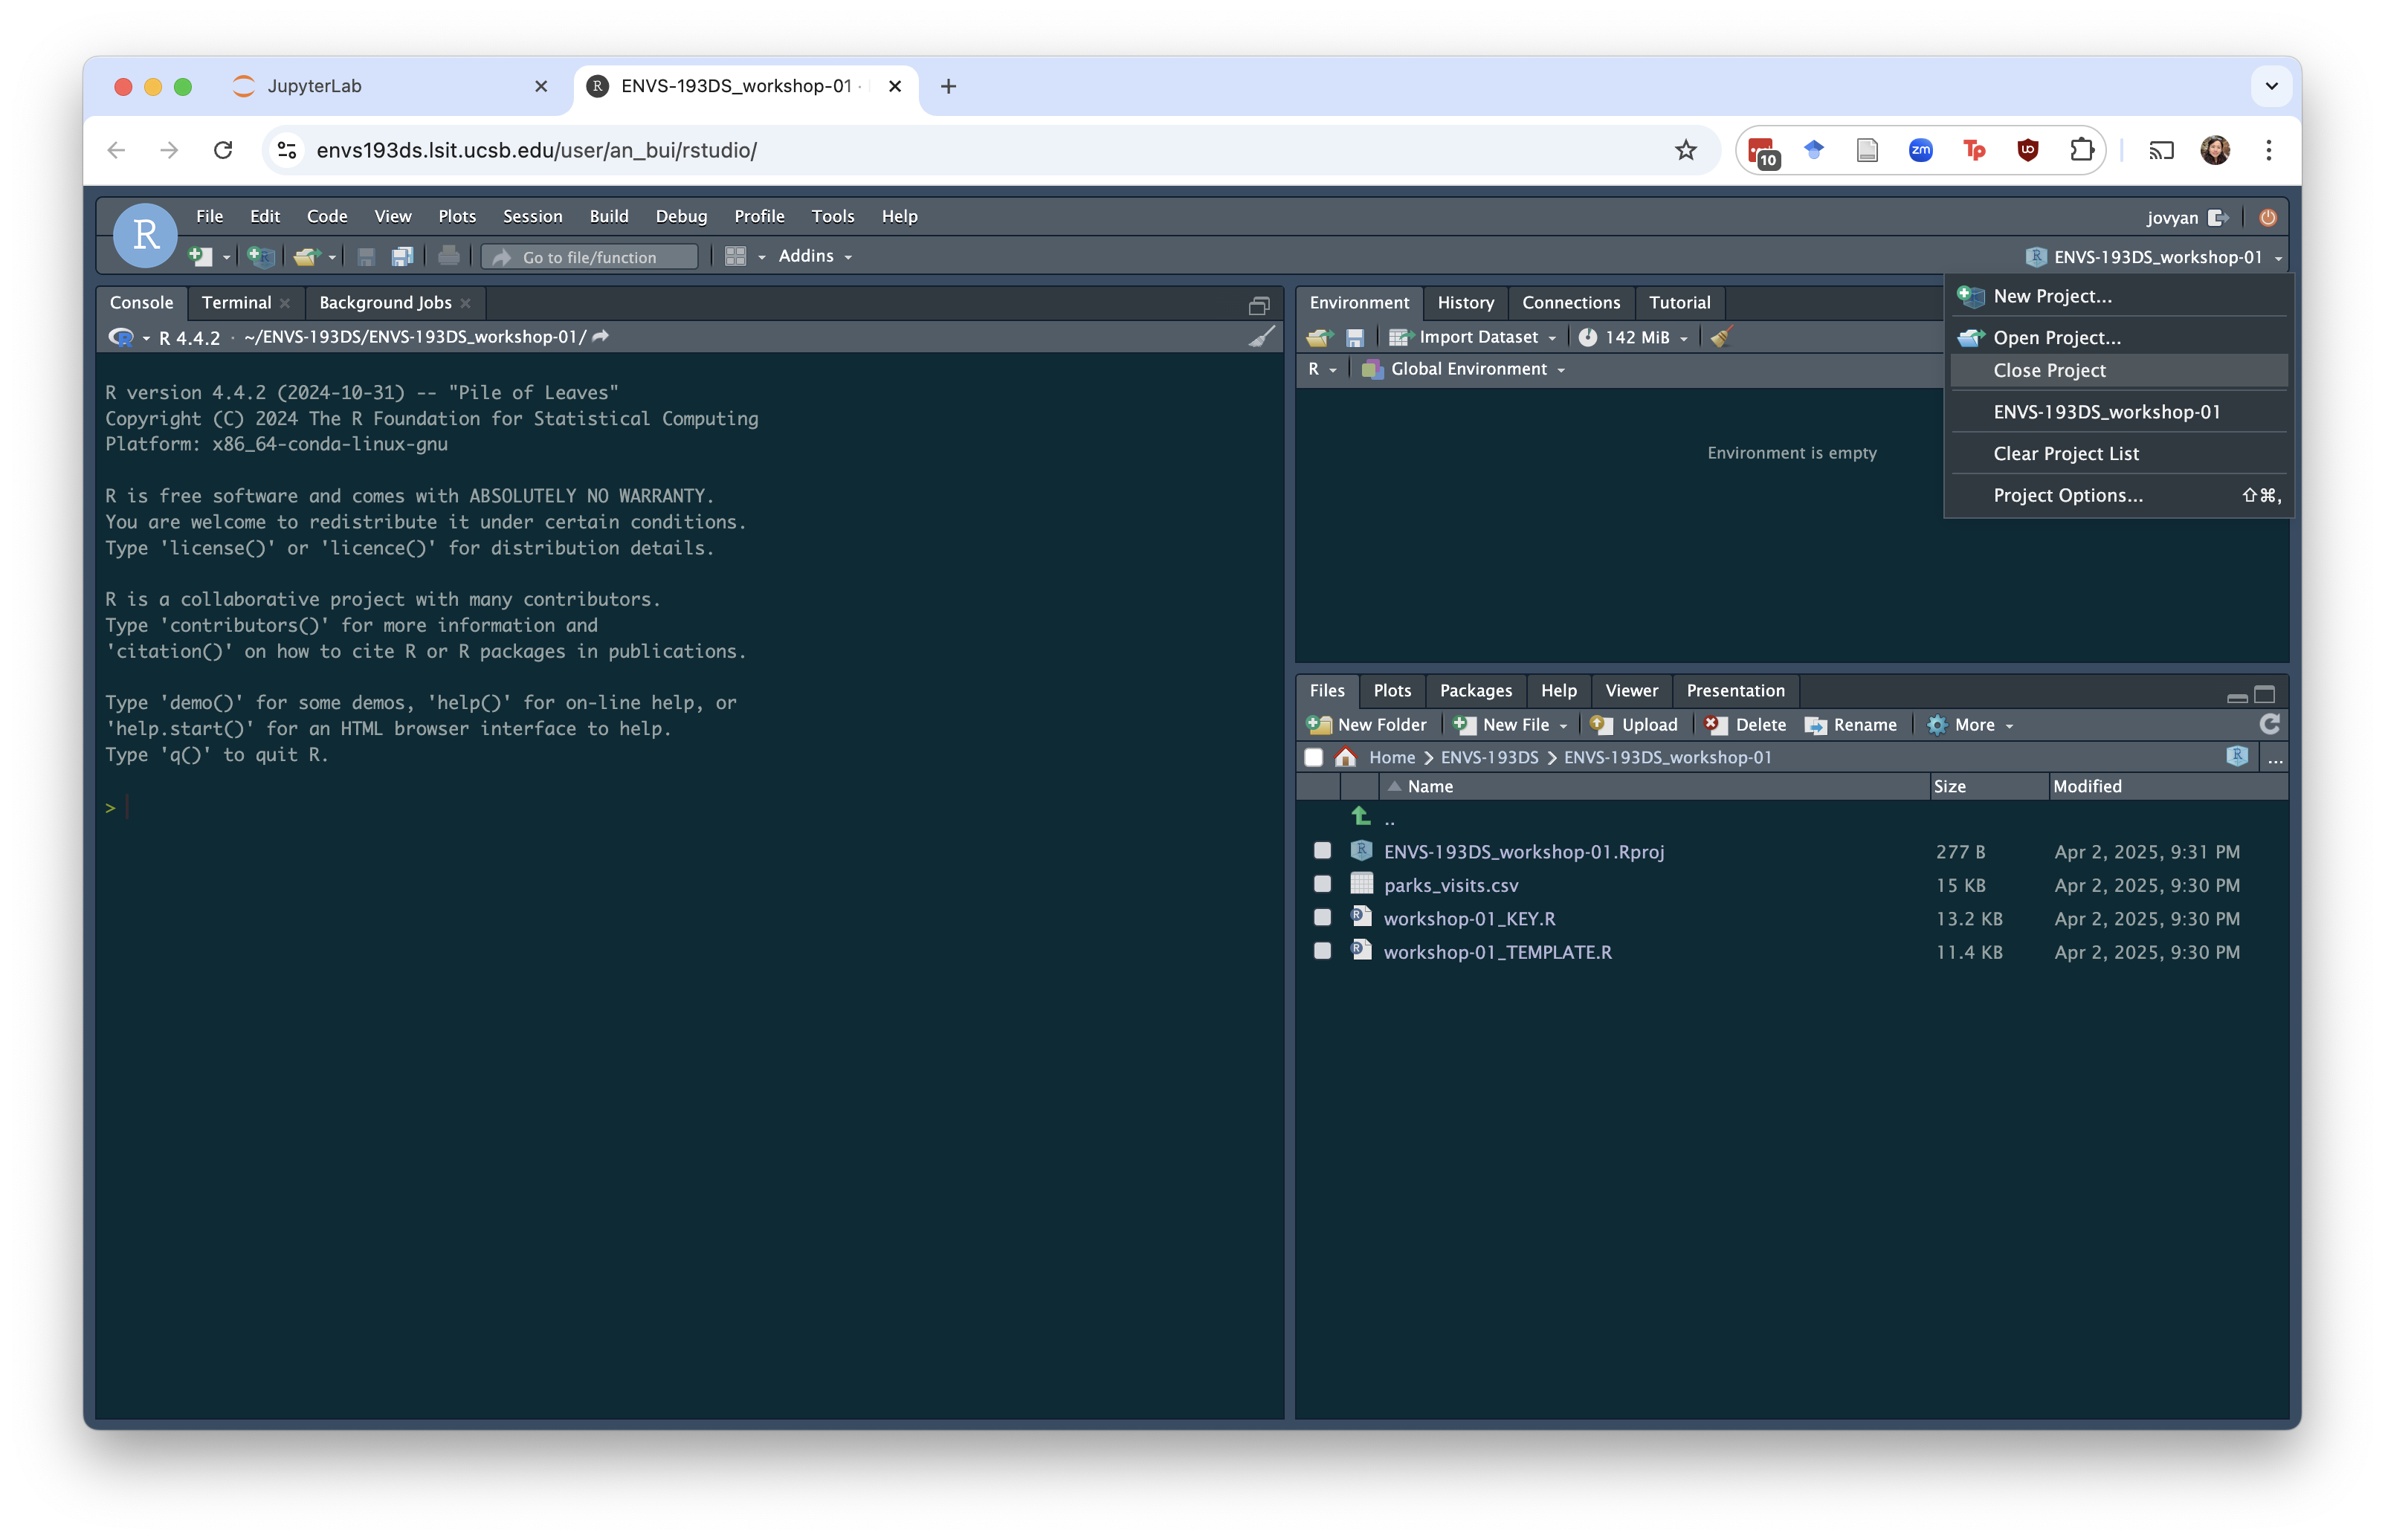The height and width of the screenshot is (1540, 2385).
Task: Click the clear console broom icon
Action: (1262, 336)
